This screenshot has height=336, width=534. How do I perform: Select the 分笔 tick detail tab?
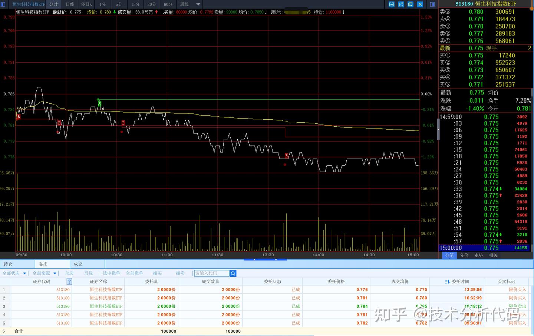point(449,255)
